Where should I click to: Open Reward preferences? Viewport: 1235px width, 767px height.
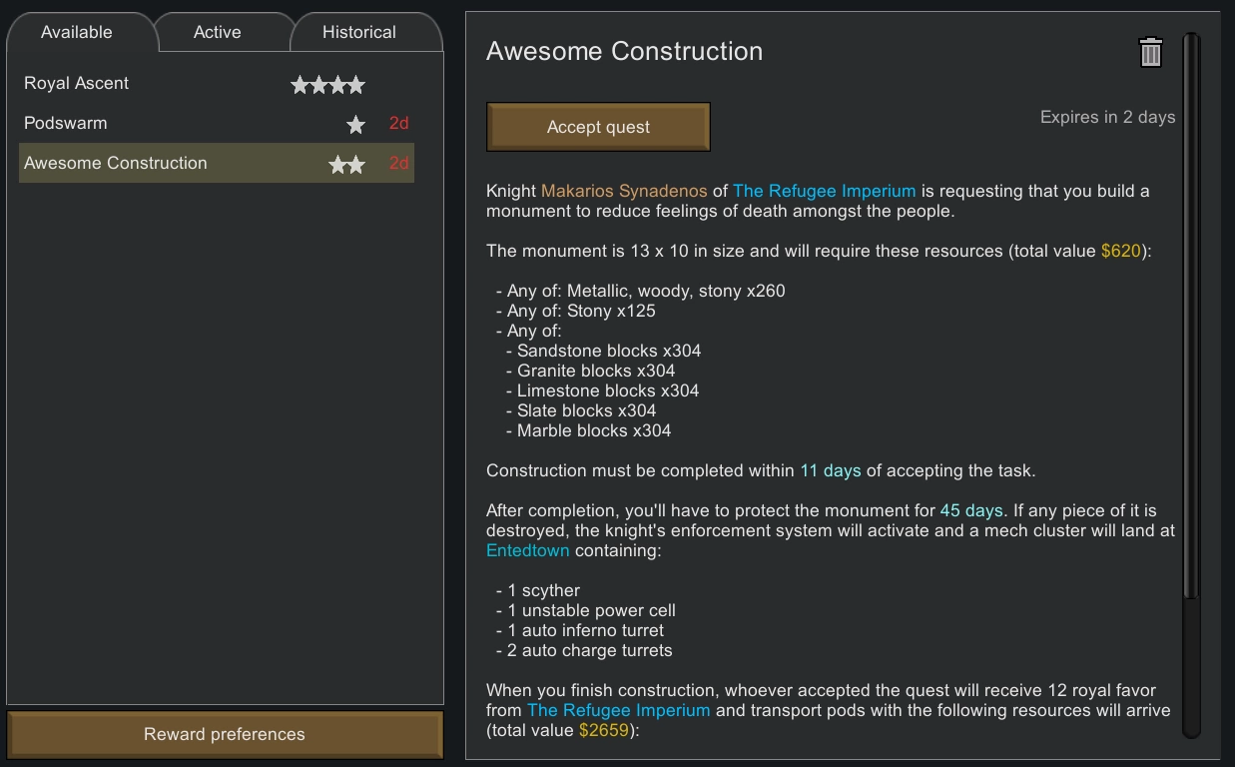[x=225, y=734]
